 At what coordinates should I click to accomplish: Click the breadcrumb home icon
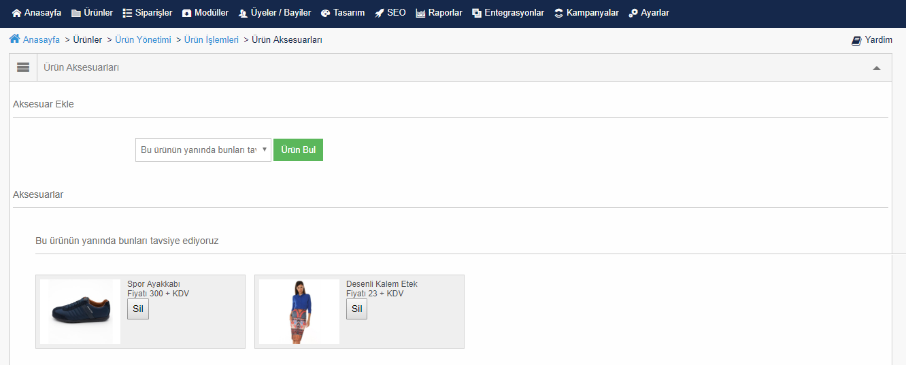click(14, 39)
